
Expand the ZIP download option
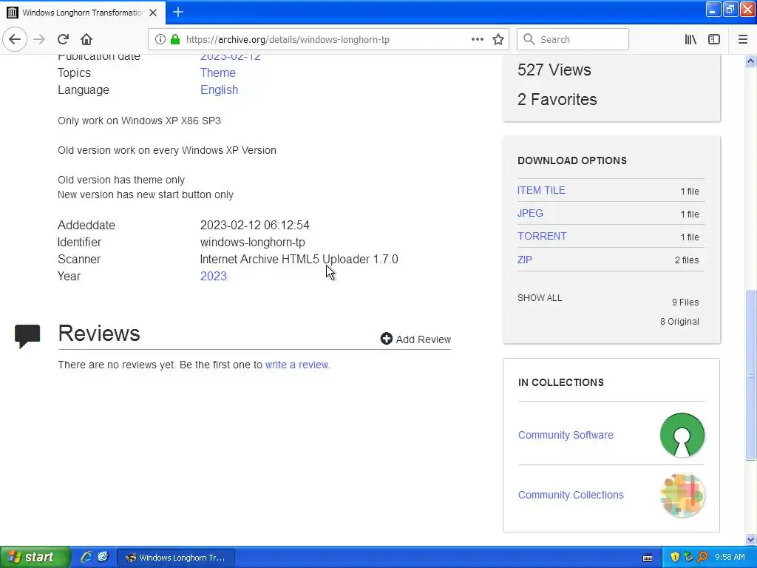tap(525, 260)
